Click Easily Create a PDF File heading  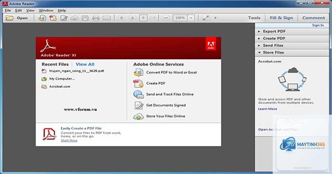click(x=81, y=128)
